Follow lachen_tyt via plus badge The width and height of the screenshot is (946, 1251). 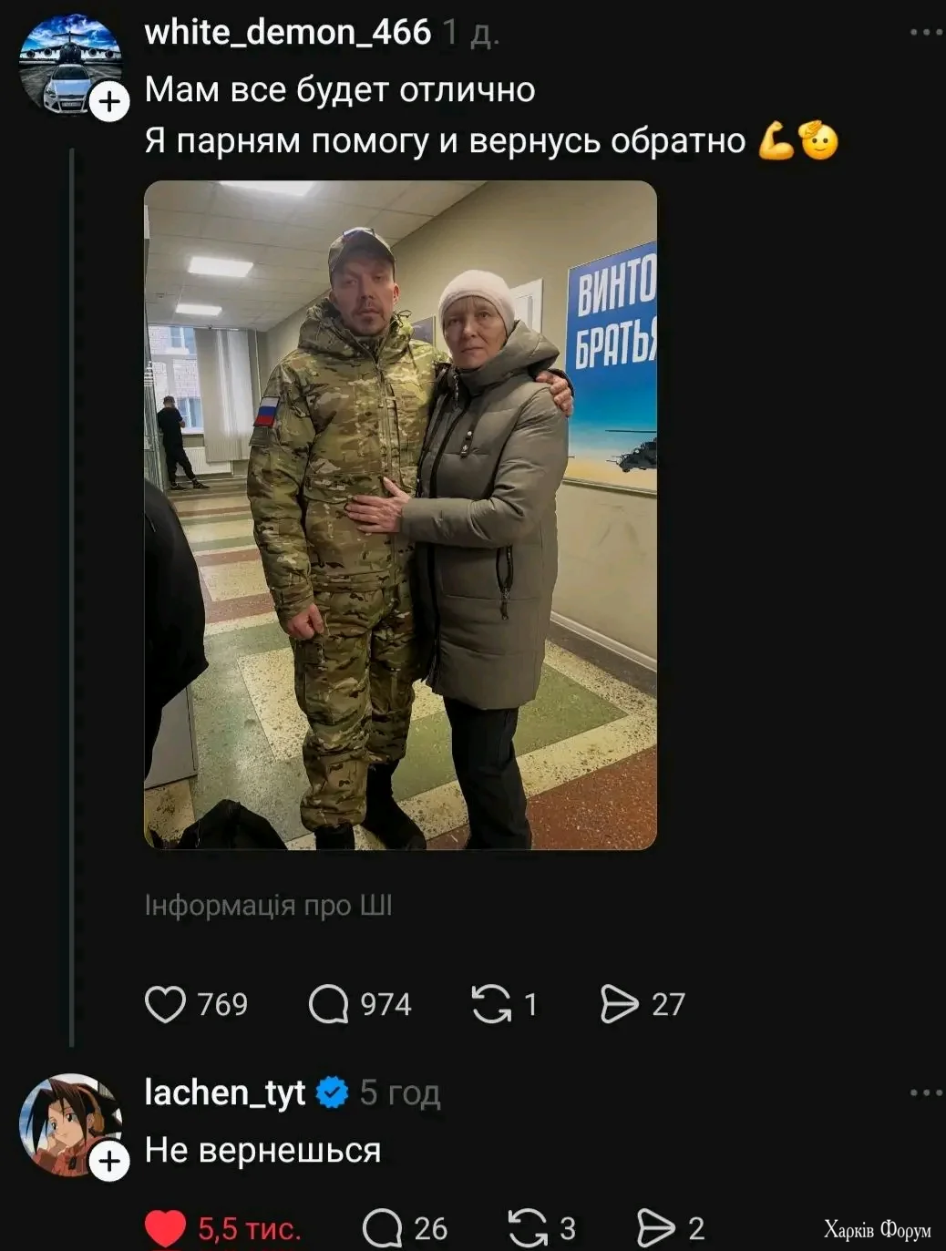pyautogui.click(x=109, y=1161)
